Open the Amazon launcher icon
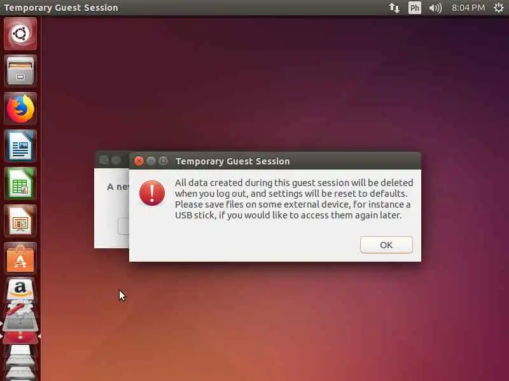 click(x=20, y=288)
